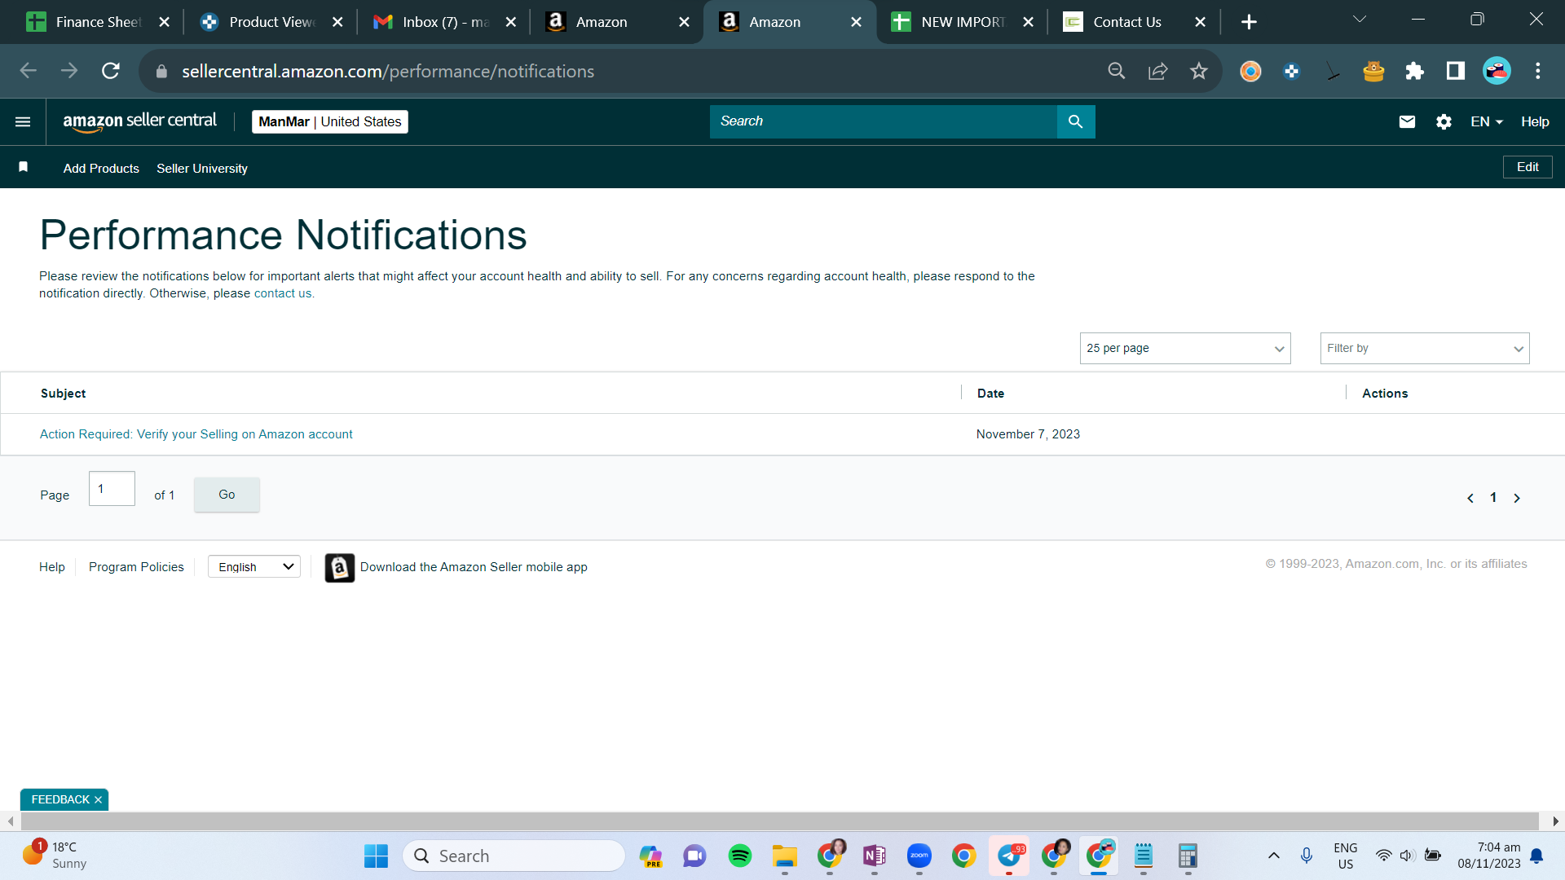
Task: Open the Seller Central hamburger menu
Action: tap(23, 121)
